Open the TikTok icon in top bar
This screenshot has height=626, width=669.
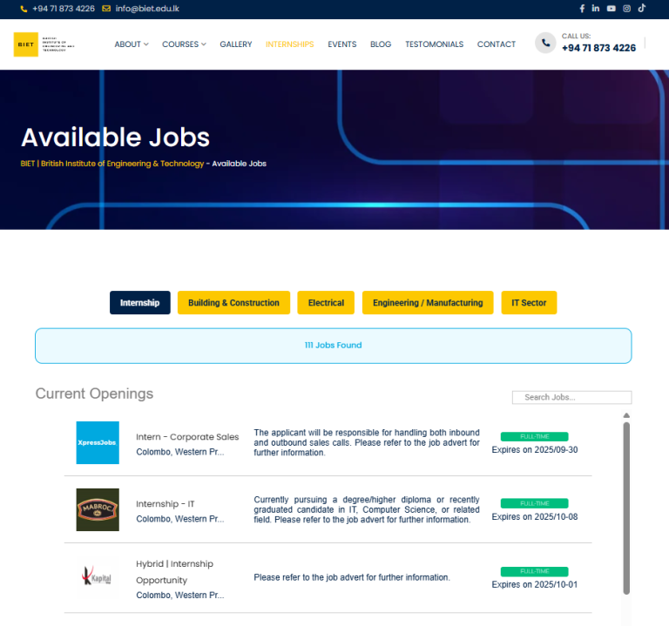pos(642,9)
